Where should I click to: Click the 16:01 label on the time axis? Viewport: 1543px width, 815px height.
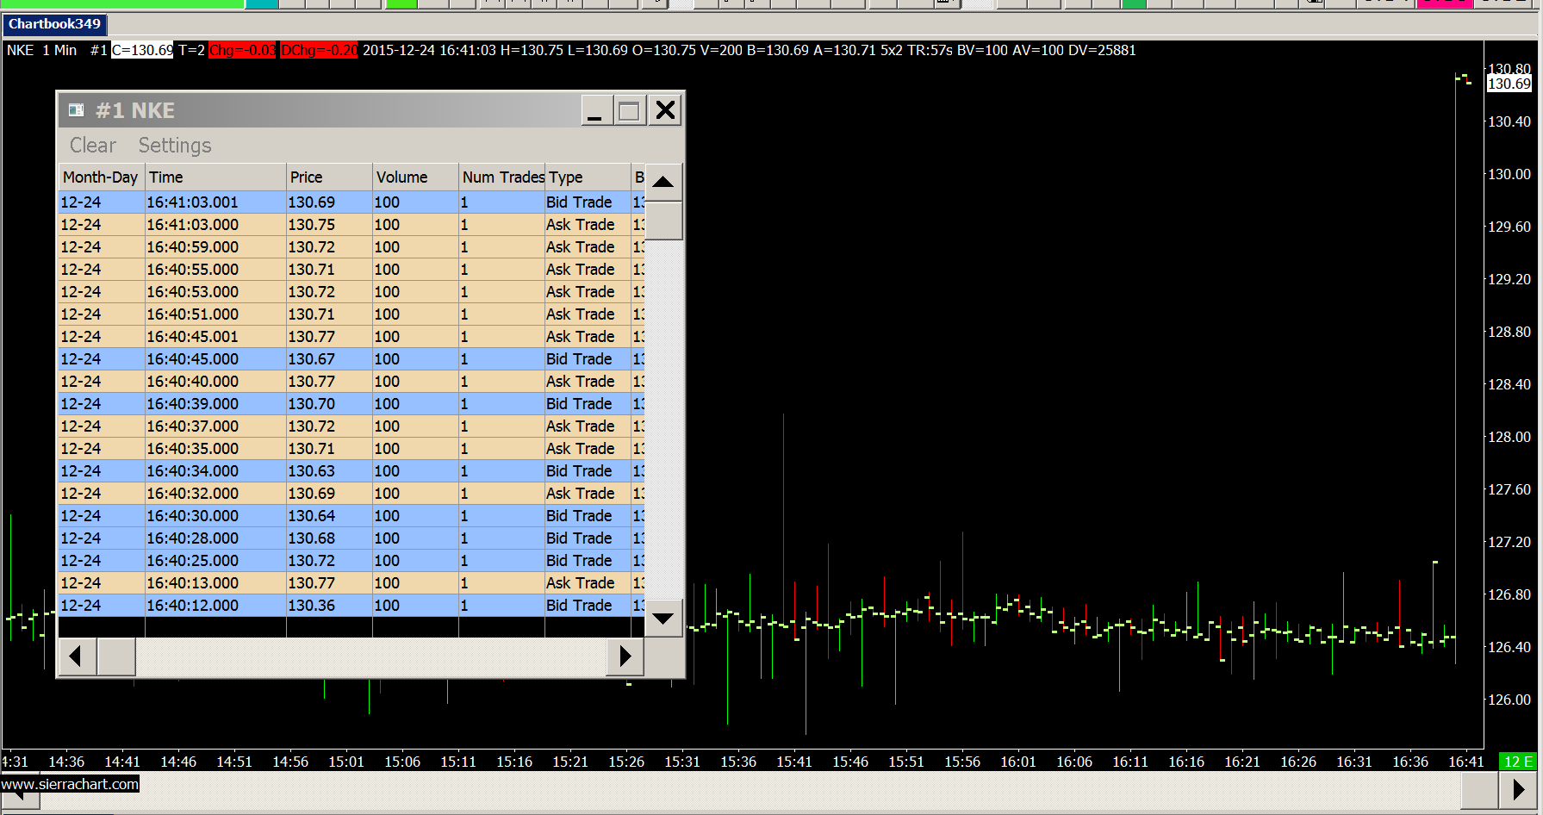point(1018,762)
